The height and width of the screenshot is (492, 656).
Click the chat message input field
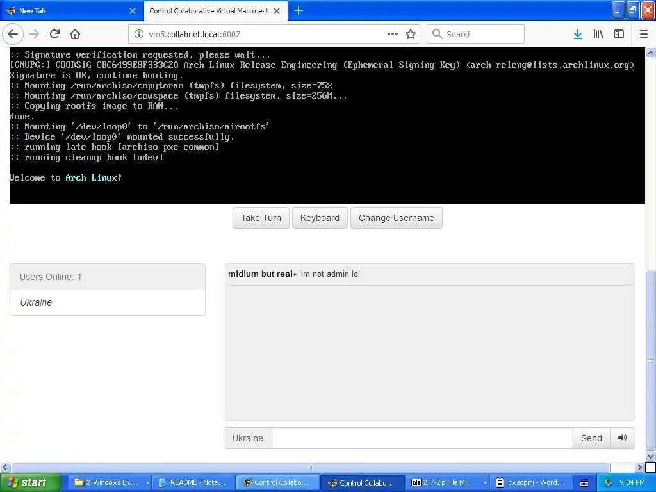pos(422,438)
